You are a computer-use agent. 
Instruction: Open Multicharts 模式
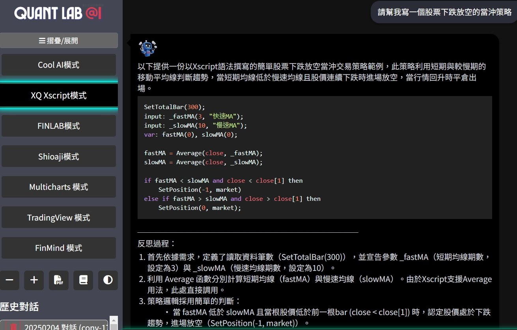[59, 187]
